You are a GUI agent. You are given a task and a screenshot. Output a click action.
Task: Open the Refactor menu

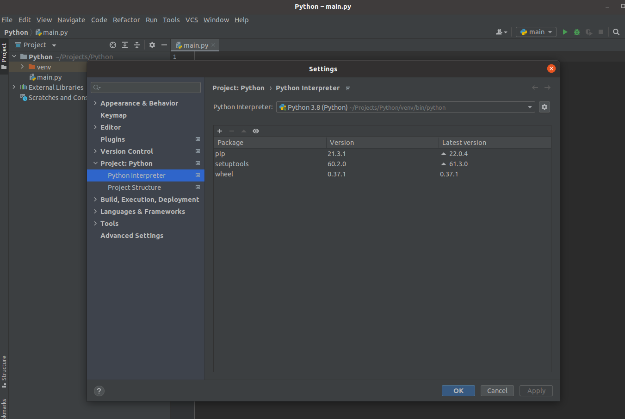126,20
